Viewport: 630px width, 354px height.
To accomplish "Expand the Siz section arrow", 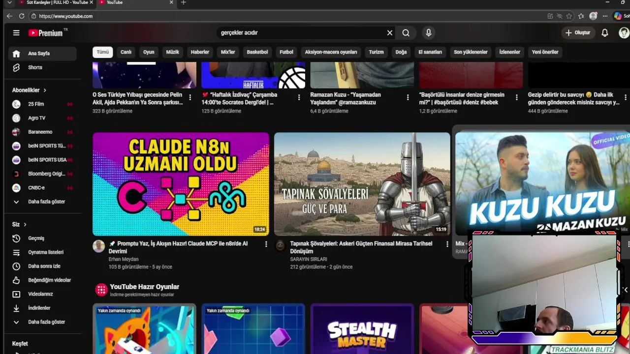I will pos(25,225).
